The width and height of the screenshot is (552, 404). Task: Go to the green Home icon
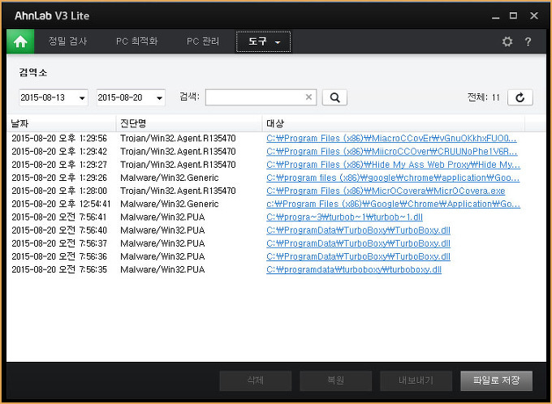[x=20, y=41]
